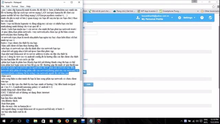
Task: Open the media player taskbar icon
Action: 51,121
